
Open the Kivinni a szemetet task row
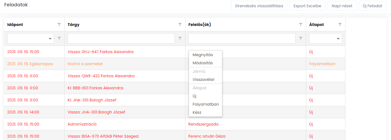(x=175, y=64)
